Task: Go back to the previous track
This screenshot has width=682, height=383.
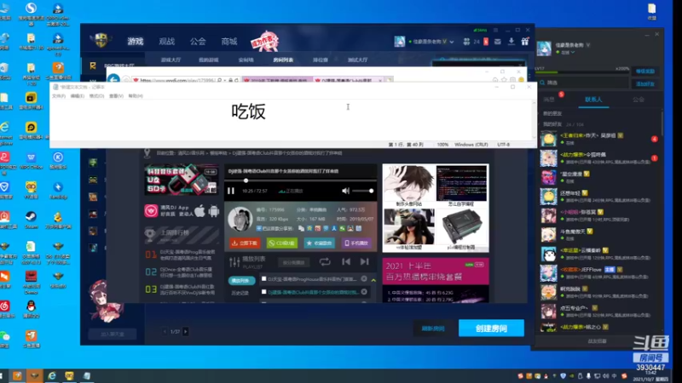Action: [346, 261]
